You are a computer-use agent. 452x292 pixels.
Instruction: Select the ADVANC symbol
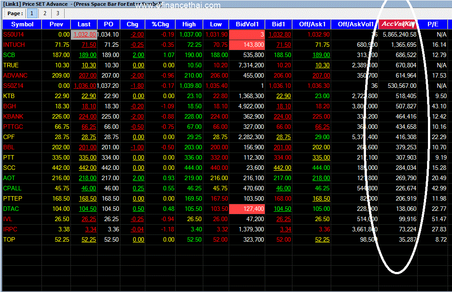(x=15, y=75)
